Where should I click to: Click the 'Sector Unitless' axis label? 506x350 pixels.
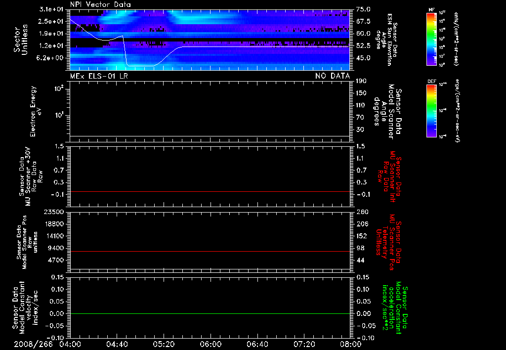click(x=20, y=40)
